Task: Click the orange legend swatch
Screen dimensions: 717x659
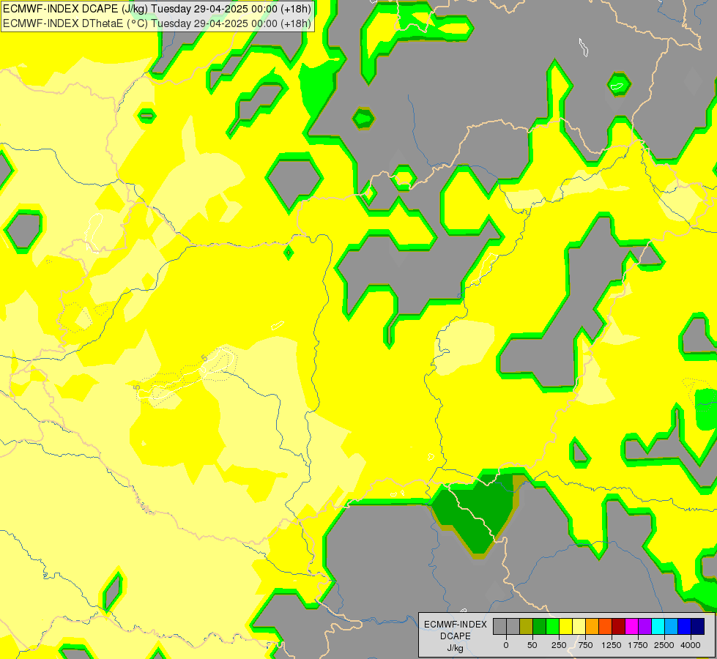Action: click(x=592, y=626)
